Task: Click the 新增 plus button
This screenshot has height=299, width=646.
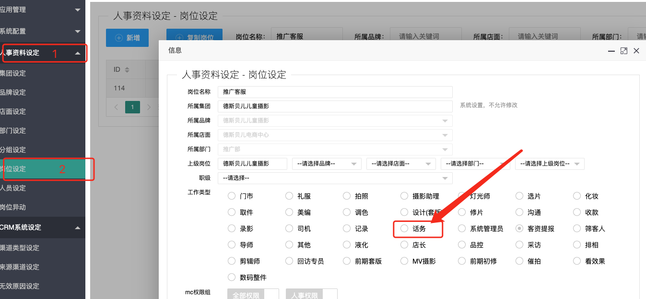Action: [x=127, y=38]
